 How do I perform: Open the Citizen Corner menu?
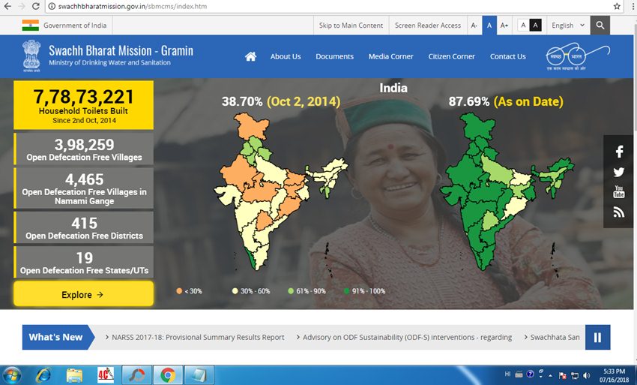(452, 56)
